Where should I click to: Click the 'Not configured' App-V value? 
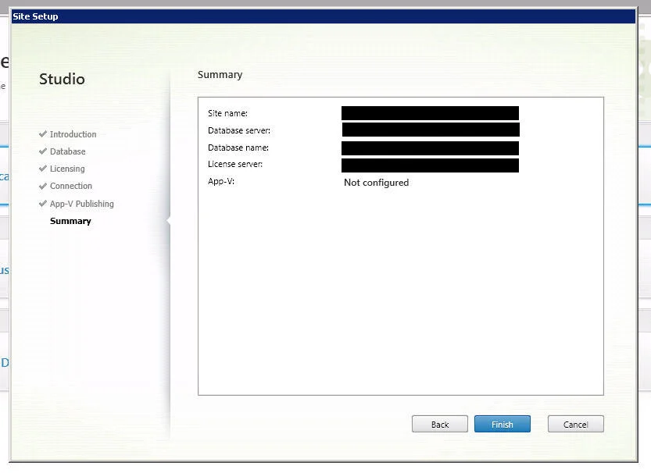click(x=376, y=183)
